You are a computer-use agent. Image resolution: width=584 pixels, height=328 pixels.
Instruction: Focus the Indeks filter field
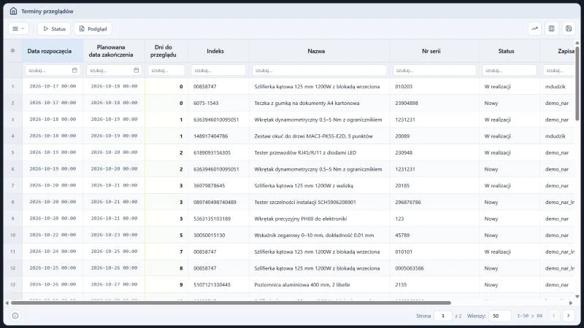point(218,70)
